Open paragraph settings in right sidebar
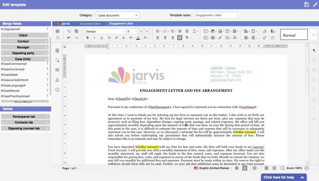319x181 pixels. click(314, 50)
